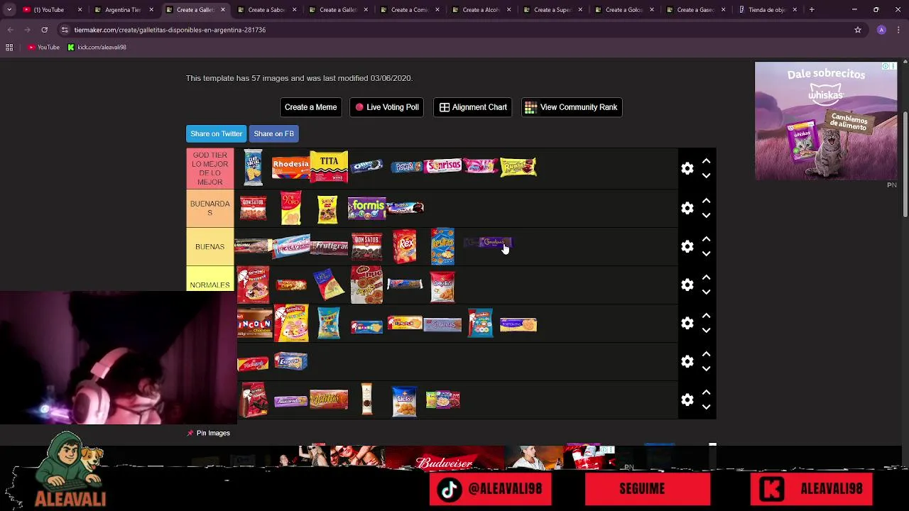Move BUENARDAS row down
The image size is (909, 511).
coord(706,216)
